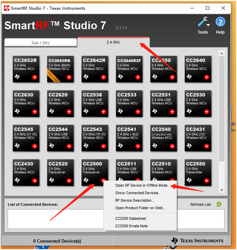Expand red dropdown arrow on CC2545 tile
Image resolution: width=237 pixels, height=250 pixels.
pyautogui.click(x=34, y=146)
